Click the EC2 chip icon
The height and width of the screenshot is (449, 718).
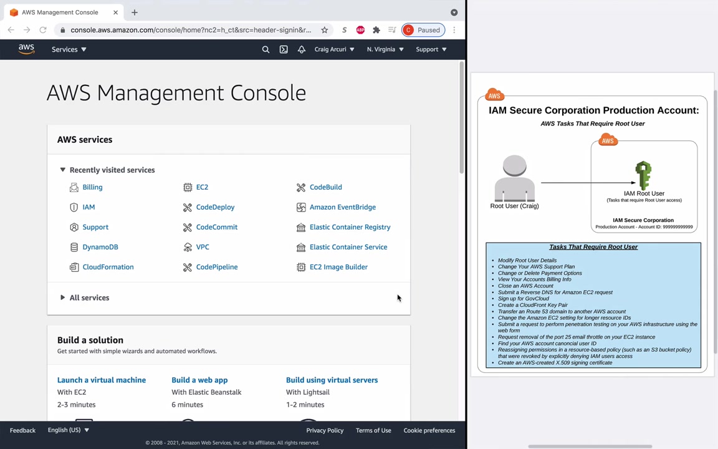tap(187, 187)
